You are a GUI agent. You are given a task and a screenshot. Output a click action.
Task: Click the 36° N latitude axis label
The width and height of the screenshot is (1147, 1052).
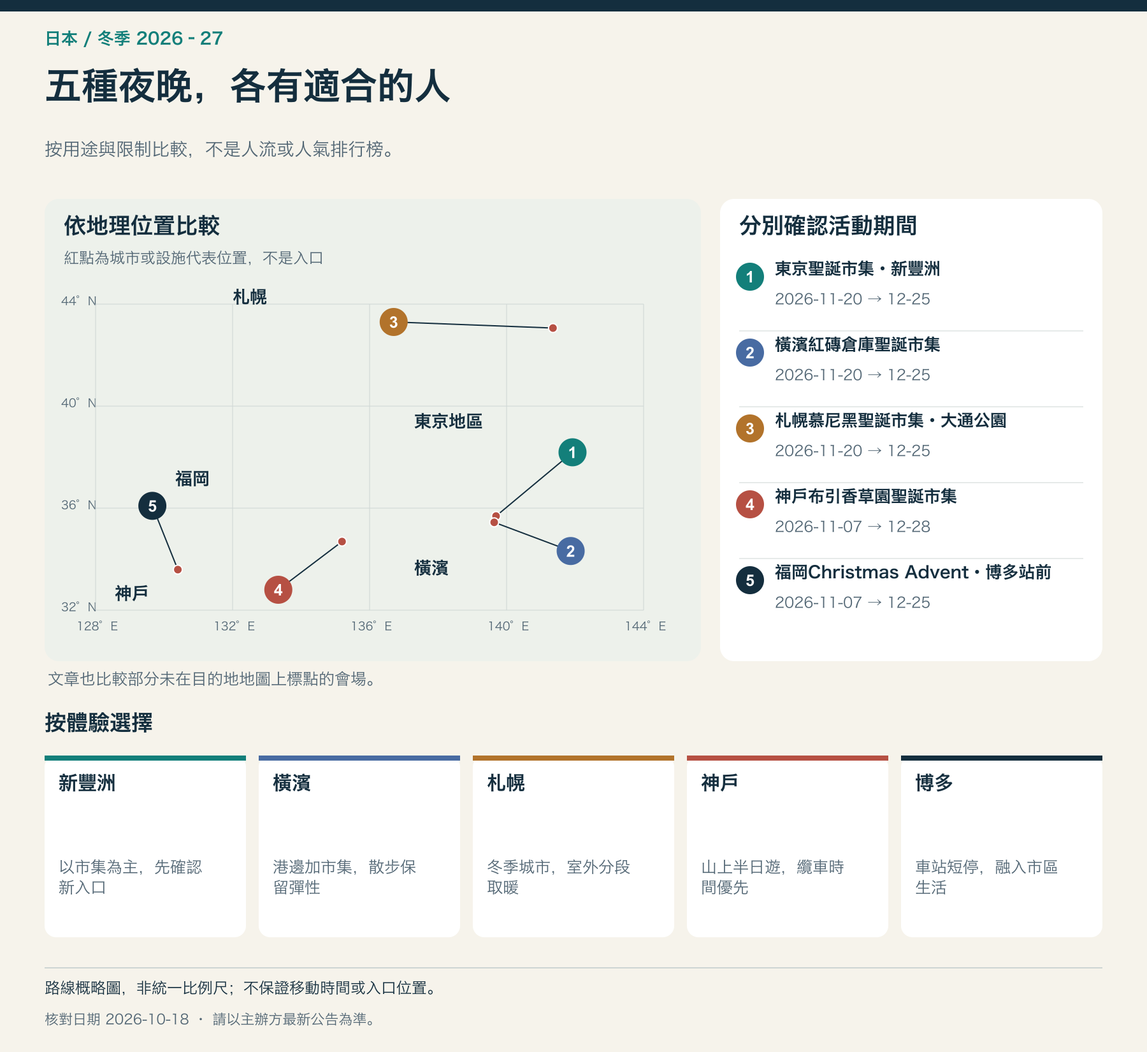[79, 505]
